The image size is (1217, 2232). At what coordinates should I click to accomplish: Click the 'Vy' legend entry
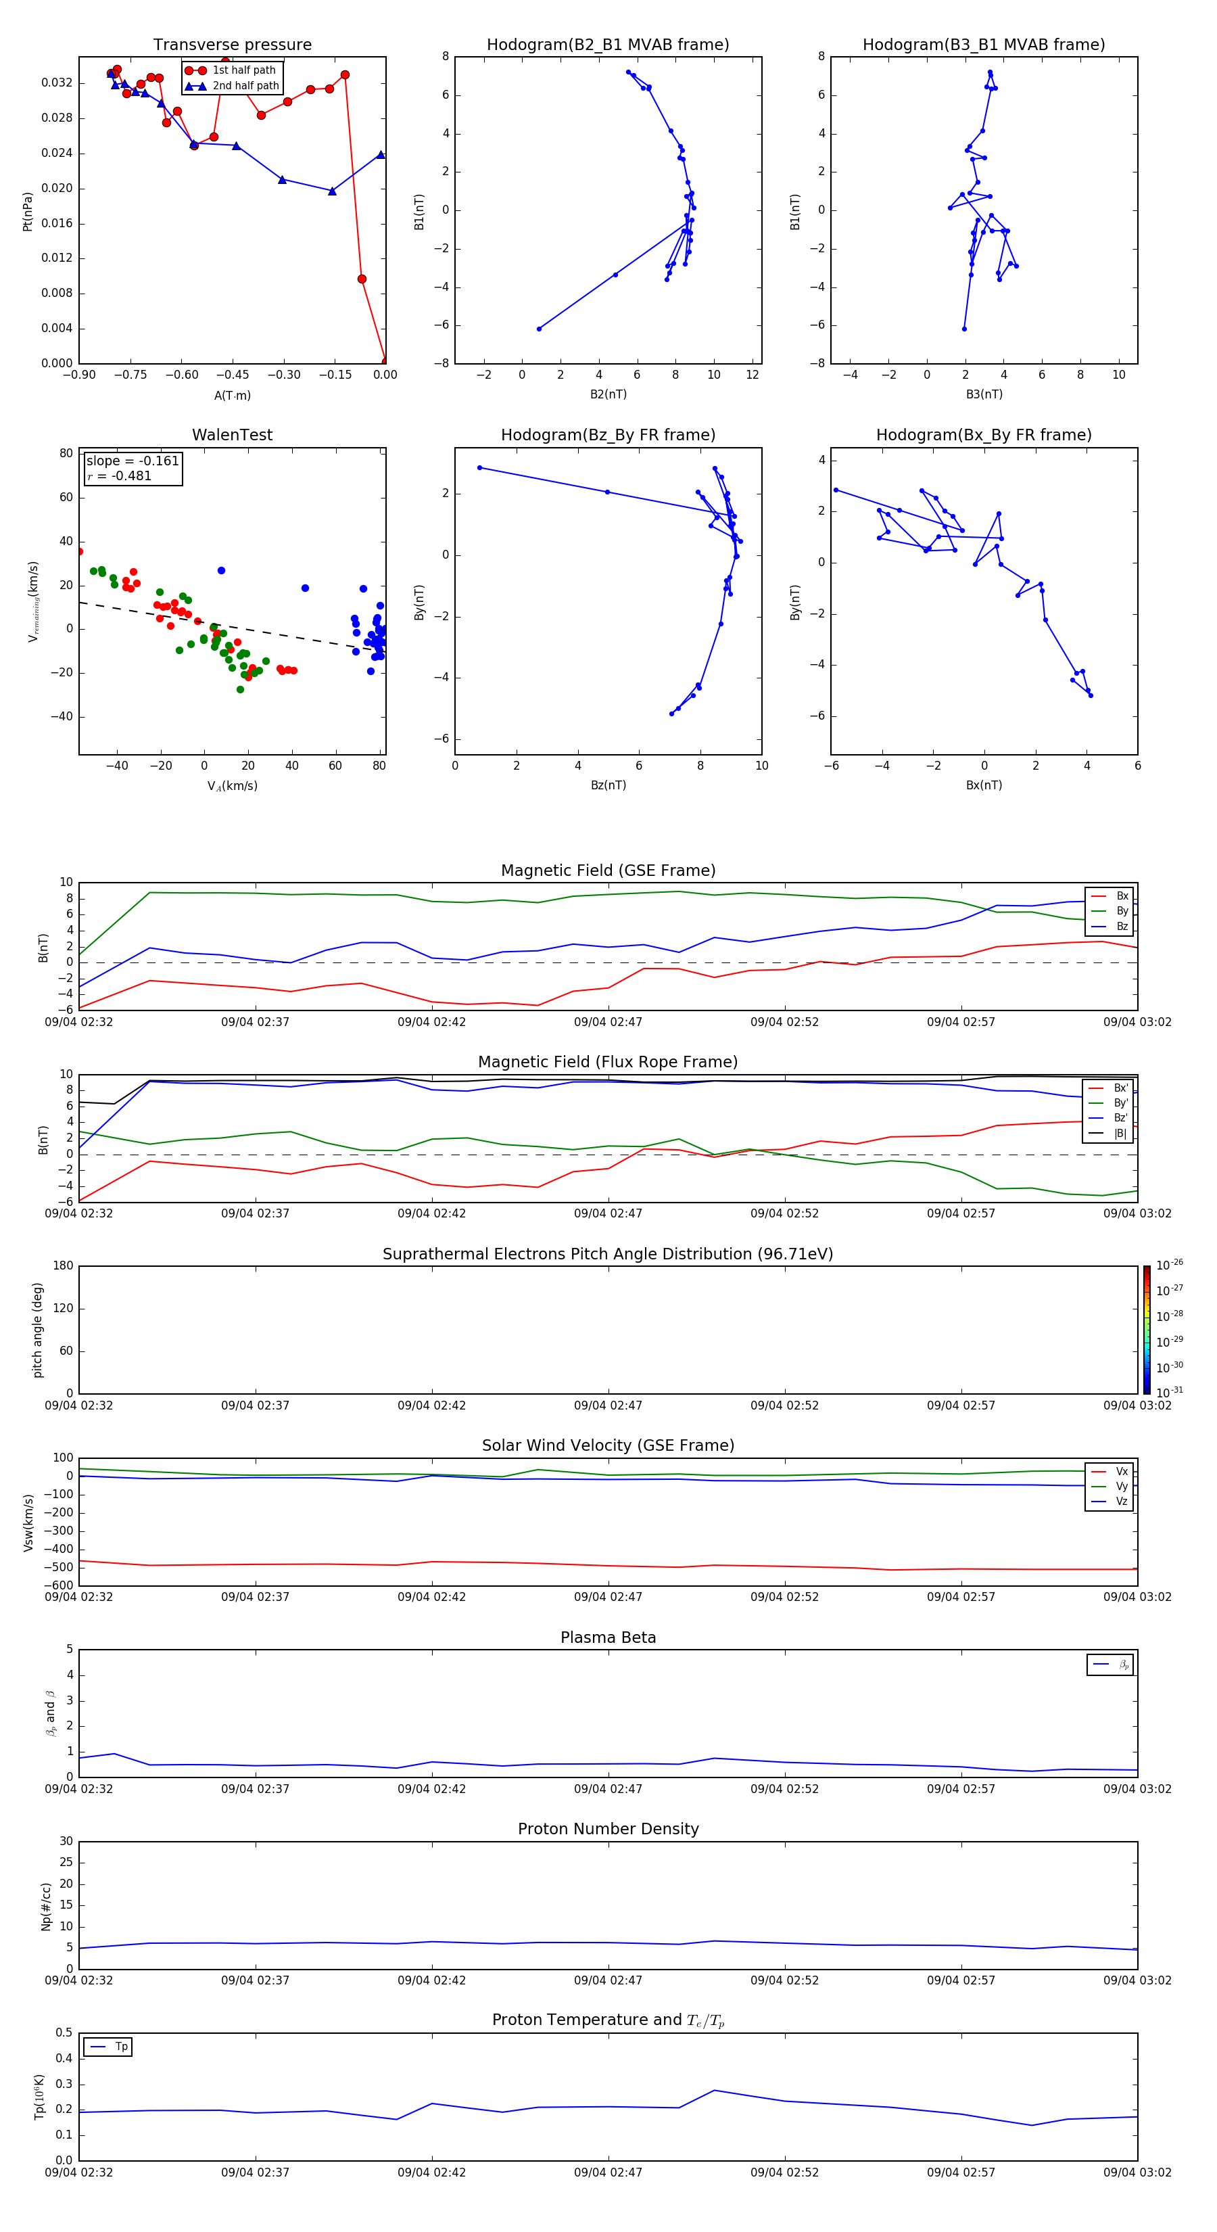pos(1110,1486)
